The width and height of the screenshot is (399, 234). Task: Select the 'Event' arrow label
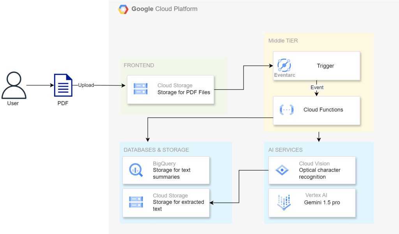point(317,87)
